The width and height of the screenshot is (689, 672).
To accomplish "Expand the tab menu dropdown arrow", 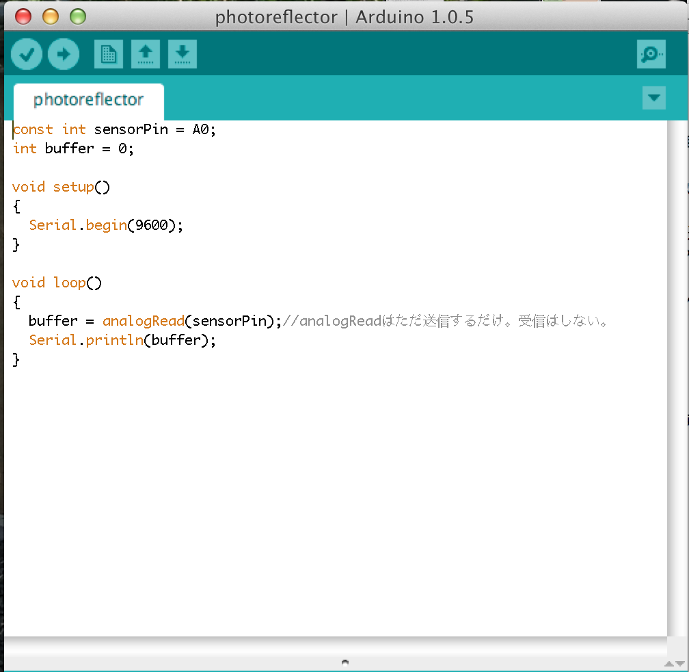I will (x=653, y=99).
